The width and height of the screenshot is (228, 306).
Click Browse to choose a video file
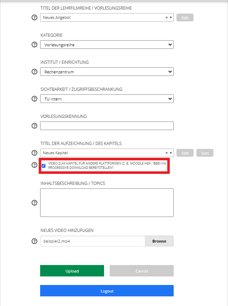[x=159, y=241]
